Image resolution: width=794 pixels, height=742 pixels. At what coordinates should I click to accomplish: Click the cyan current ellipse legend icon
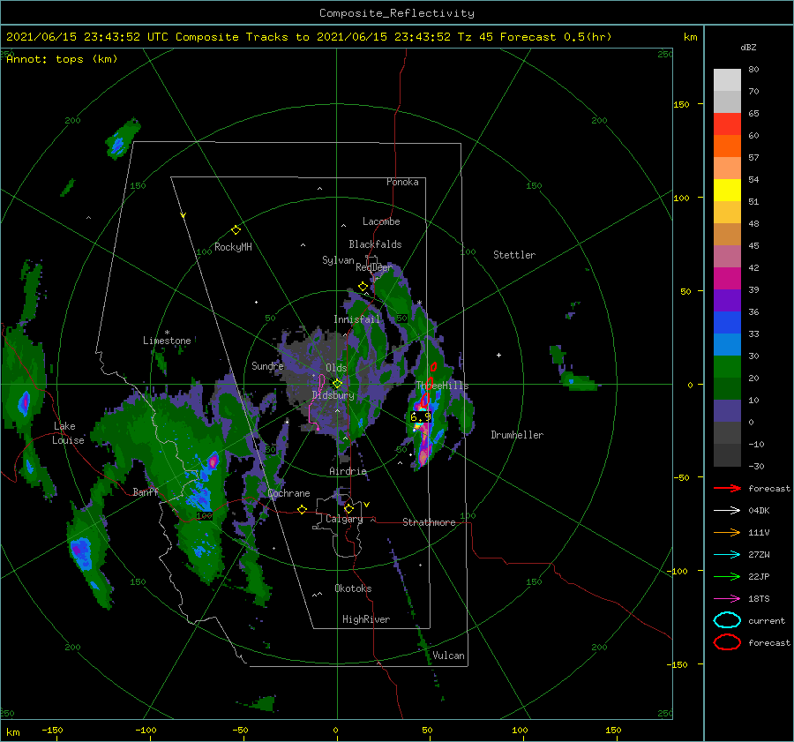tap(727, 620)
